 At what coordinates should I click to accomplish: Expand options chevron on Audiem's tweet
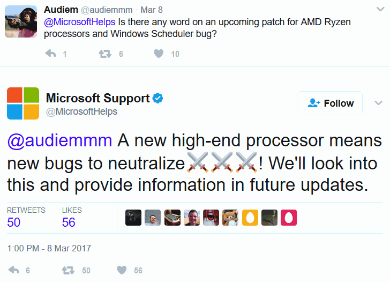click(380, 10)
